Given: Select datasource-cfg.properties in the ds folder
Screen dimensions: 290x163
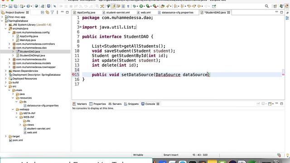Looking at the screenshot, I should [x=43, y=105].
